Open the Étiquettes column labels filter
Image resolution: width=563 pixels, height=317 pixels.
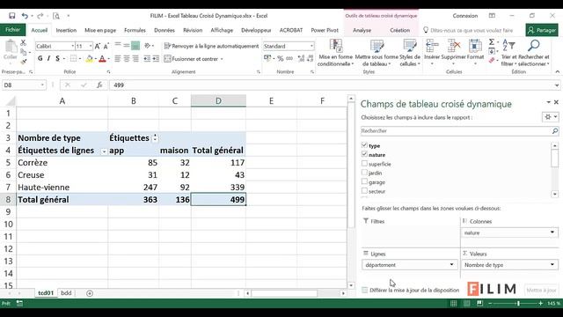coord(155,138)
